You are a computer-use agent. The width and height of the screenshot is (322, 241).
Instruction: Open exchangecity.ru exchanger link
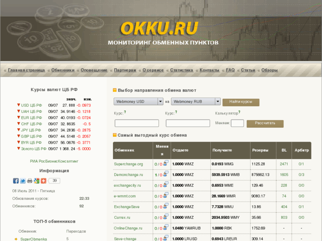point(127,185)
